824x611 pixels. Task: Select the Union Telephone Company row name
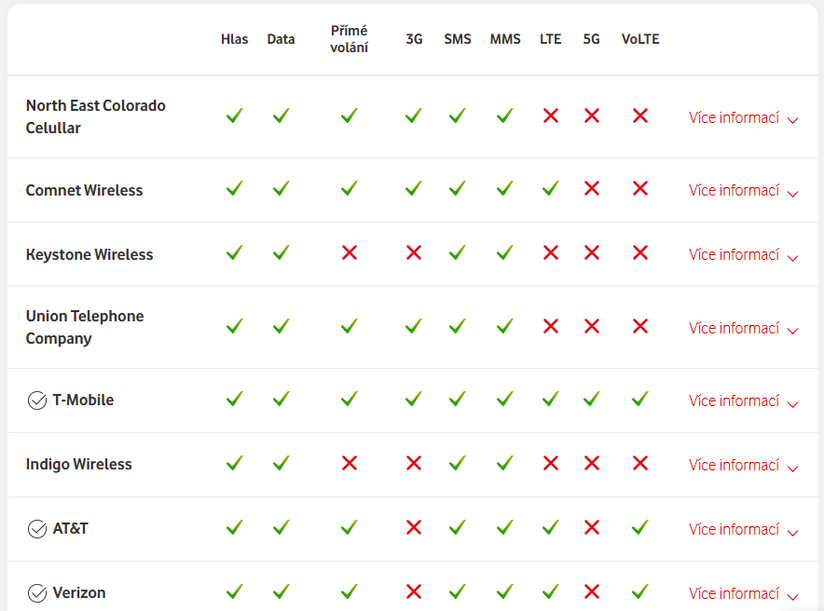pyautogui.click(x=85, y=327)
